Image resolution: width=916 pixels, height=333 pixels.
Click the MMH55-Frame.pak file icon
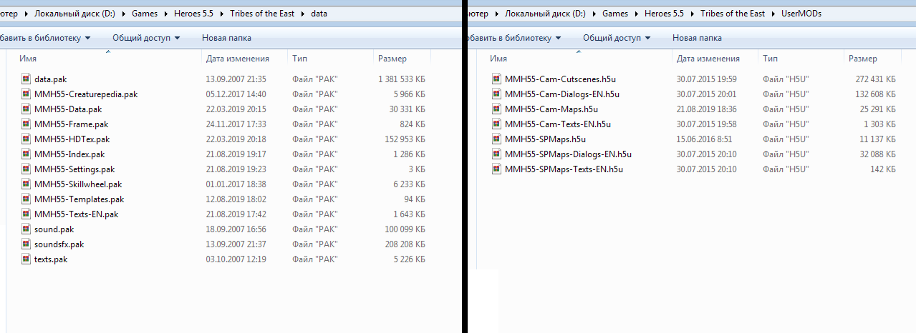pos(26,124)
